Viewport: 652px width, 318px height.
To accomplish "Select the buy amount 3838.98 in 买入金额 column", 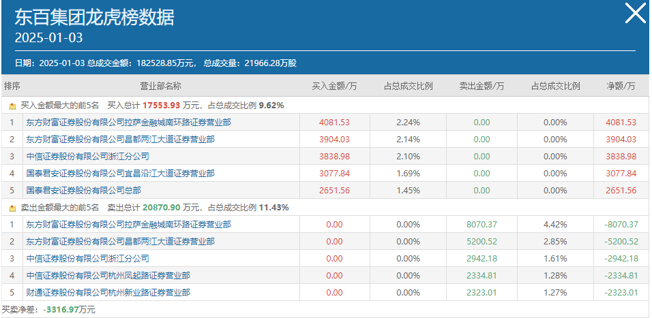I will tap(334, 157).
